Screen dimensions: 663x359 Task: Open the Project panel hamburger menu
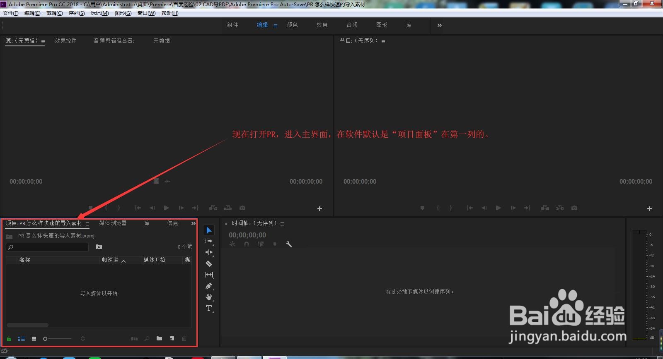coord(87,224)
